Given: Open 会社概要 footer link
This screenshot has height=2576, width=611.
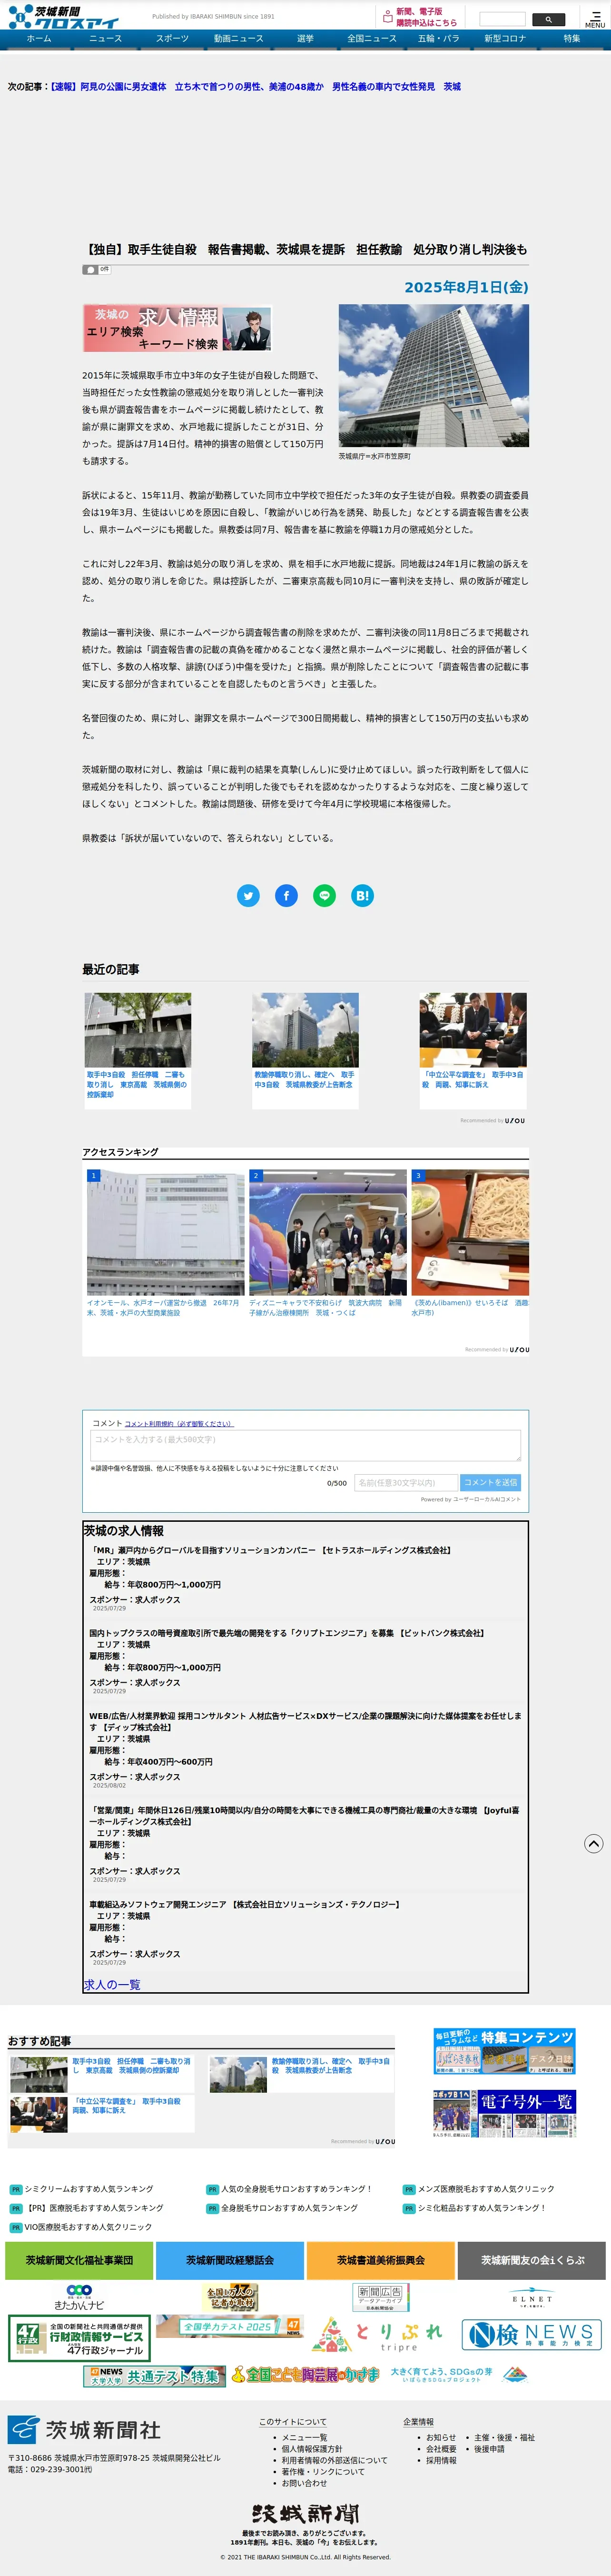Looking at the screenshot, I should (441, 2449).
